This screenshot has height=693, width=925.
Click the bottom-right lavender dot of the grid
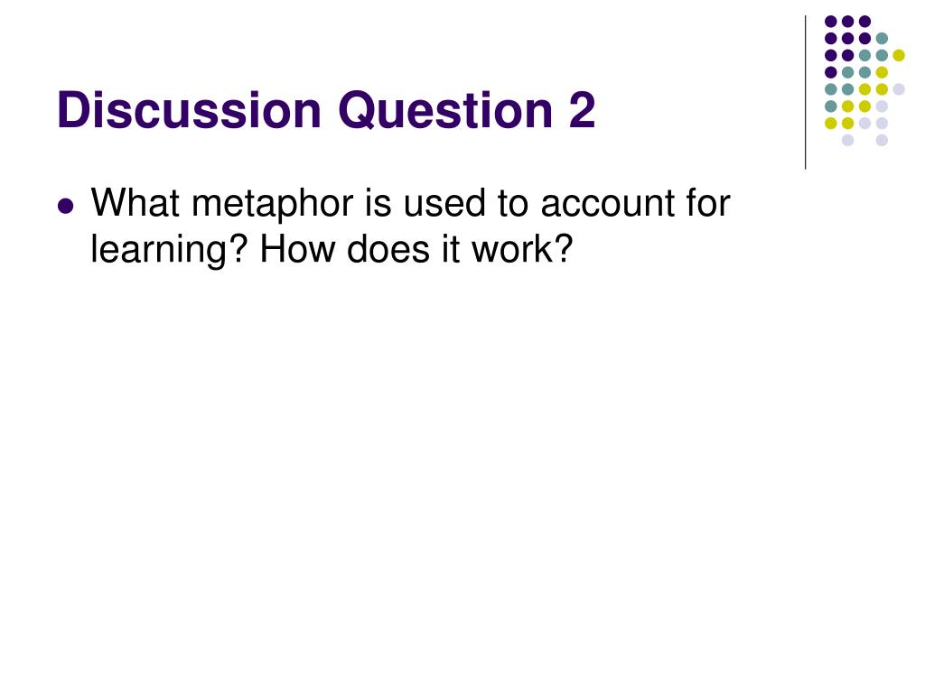882,140
